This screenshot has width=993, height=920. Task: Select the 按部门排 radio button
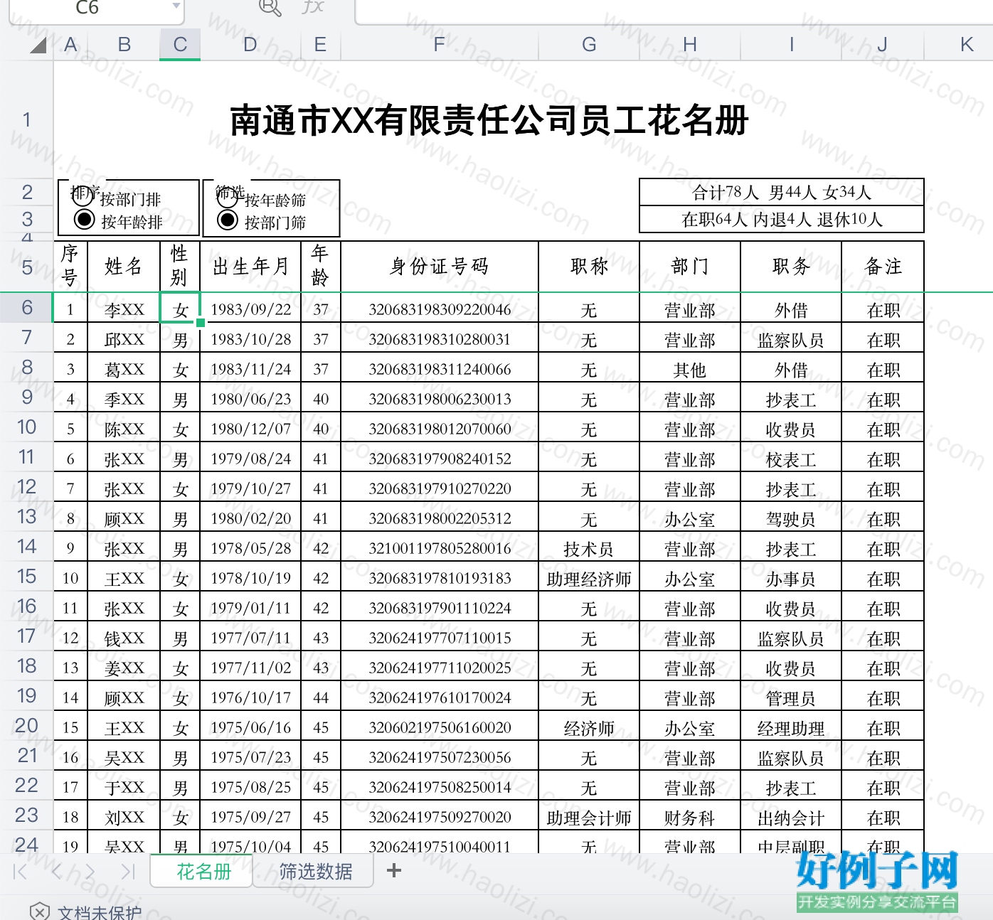click(83, 198)
